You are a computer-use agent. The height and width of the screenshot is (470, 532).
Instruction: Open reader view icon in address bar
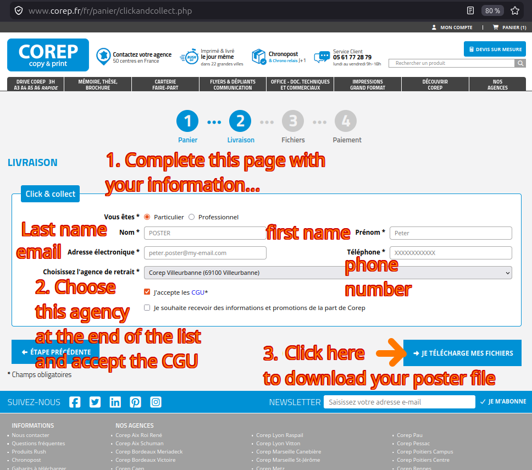470,10
